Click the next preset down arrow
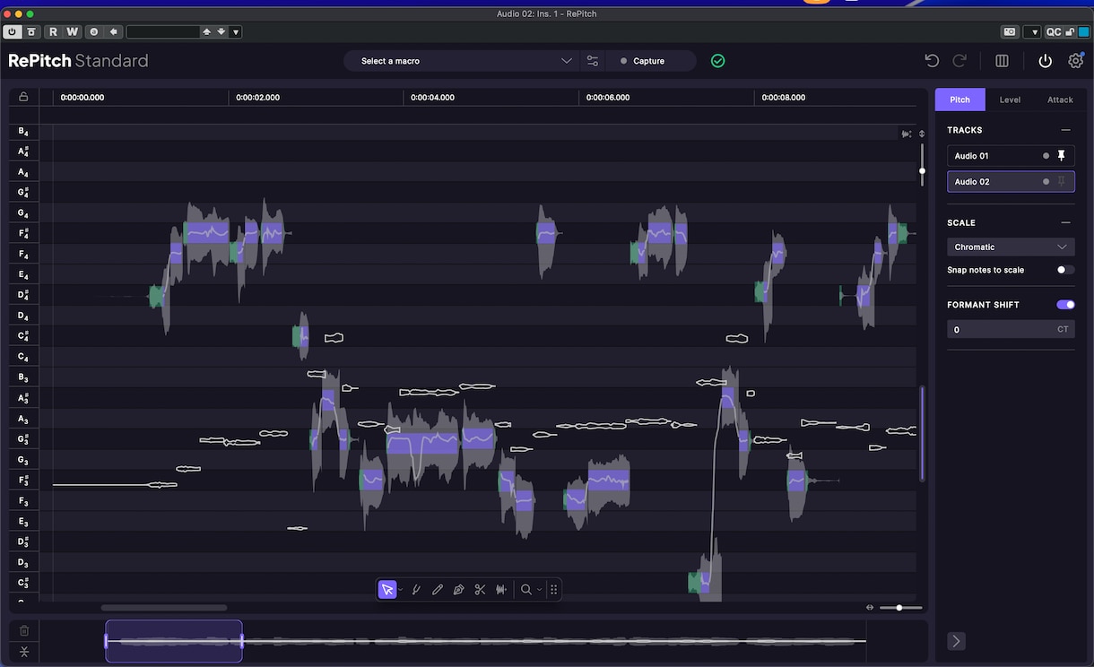This screenshot has height=667, width=1094. 222,31
